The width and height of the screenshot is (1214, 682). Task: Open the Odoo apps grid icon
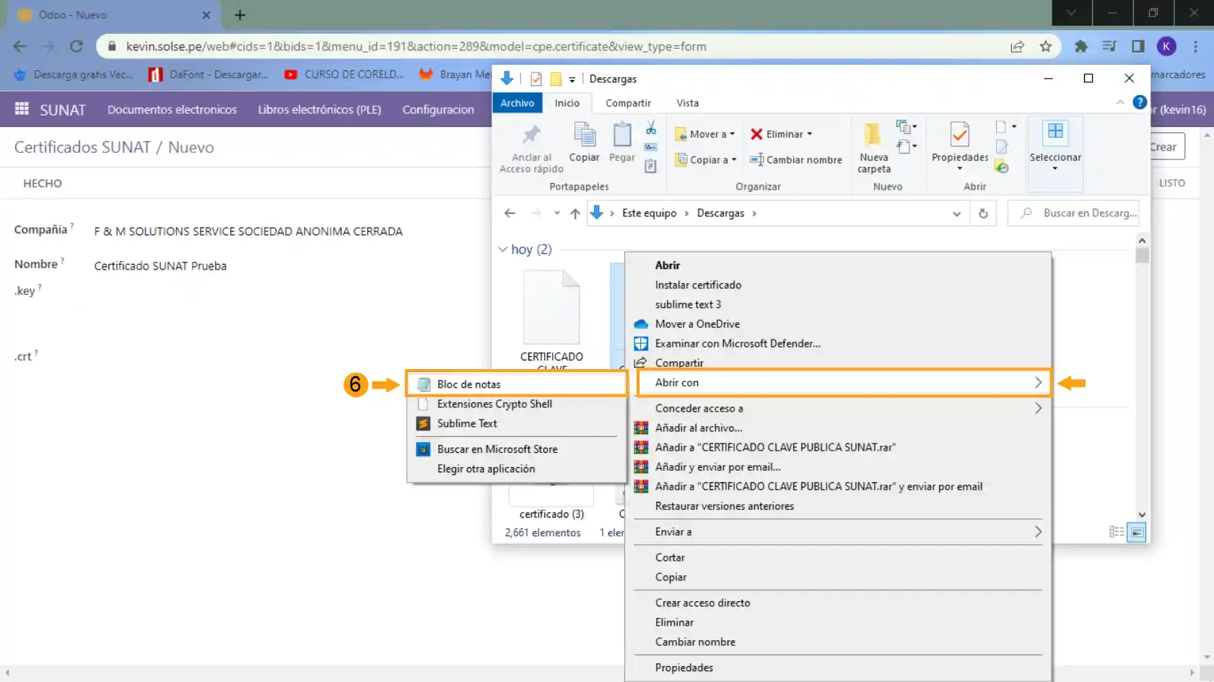[x=22, y=109]
